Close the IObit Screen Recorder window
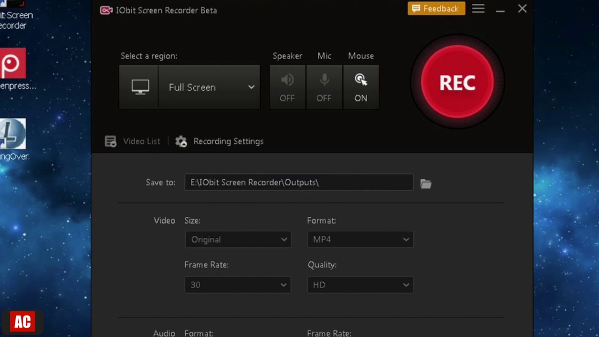Screen dimensions: 599x337 point(522,8)
